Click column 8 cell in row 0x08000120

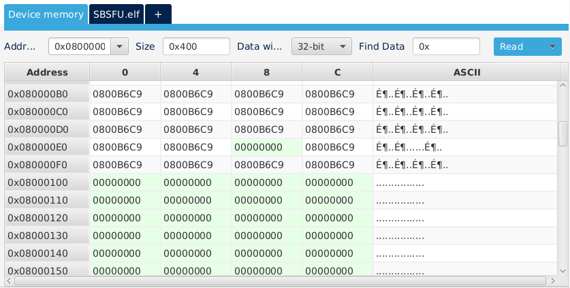(266, 218)
